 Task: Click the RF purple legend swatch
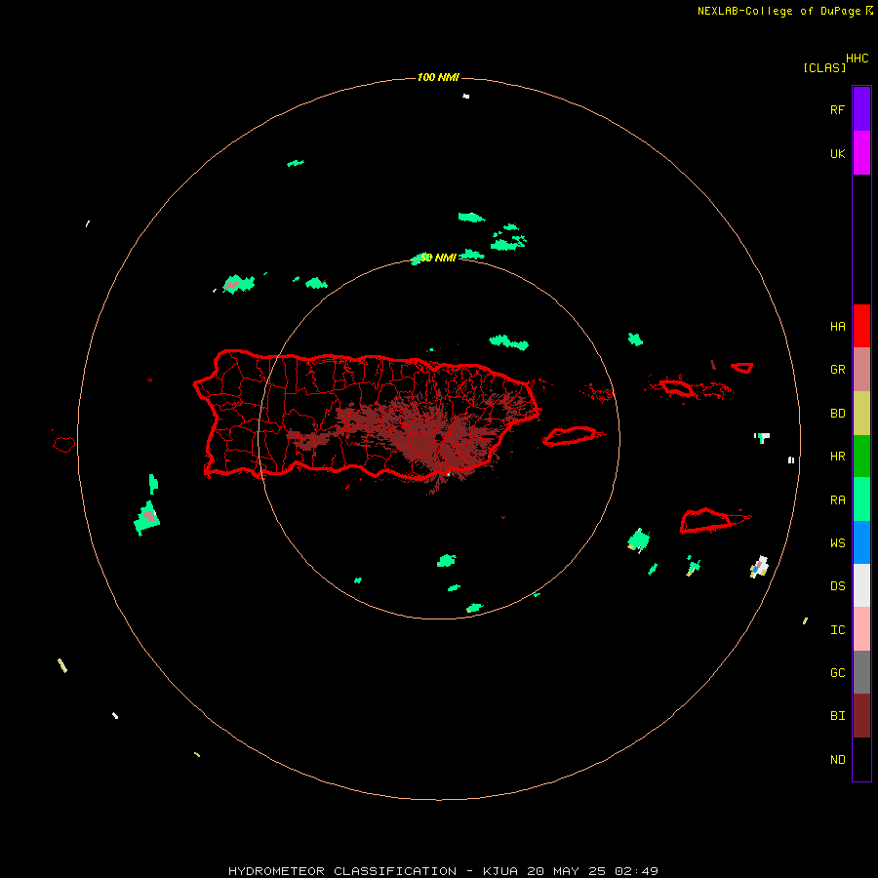(x=861, y=109)
